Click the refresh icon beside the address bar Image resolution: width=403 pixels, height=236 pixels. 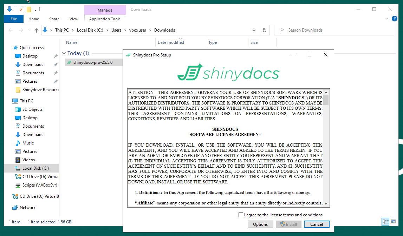point(265,30)
